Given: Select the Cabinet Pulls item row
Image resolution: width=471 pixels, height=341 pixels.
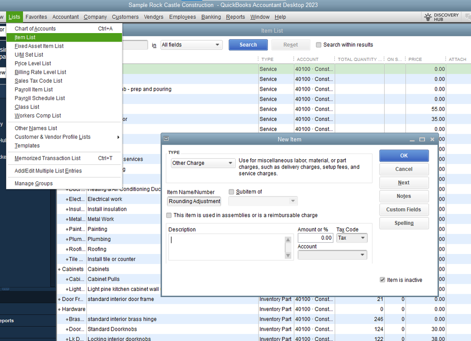Looking at the screenshot, I should coord(109,279).
